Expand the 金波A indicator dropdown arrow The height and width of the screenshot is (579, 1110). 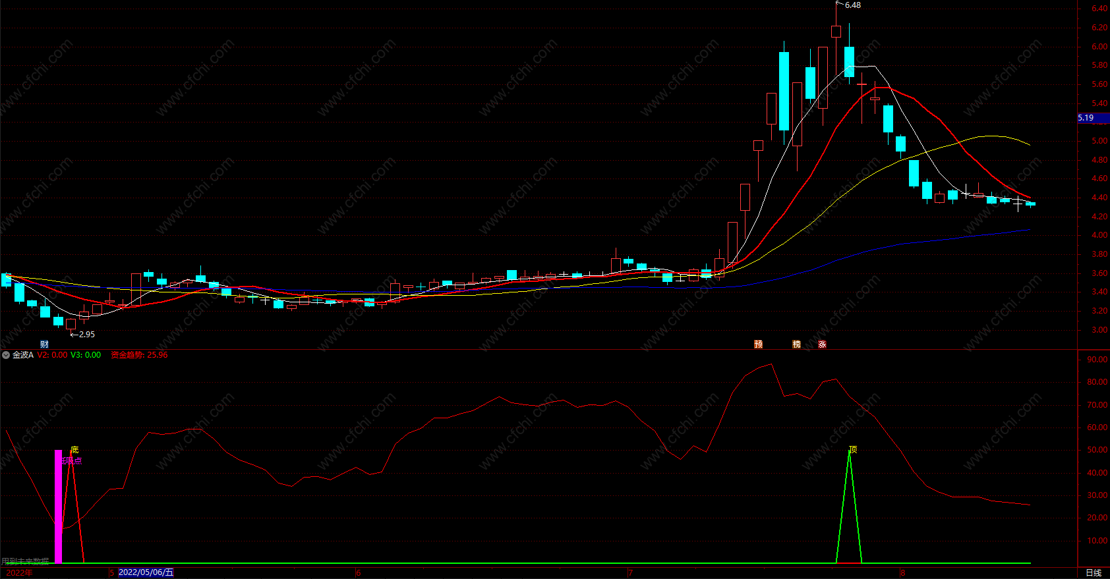(6, 355)
